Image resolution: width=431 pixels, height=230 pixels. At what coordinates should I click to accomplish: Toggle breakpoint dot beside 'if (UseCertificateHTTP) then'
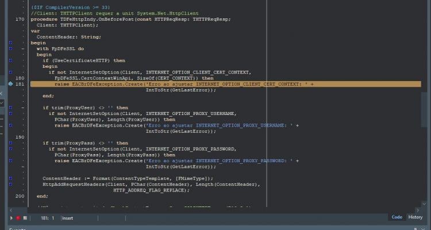[10, 60]
